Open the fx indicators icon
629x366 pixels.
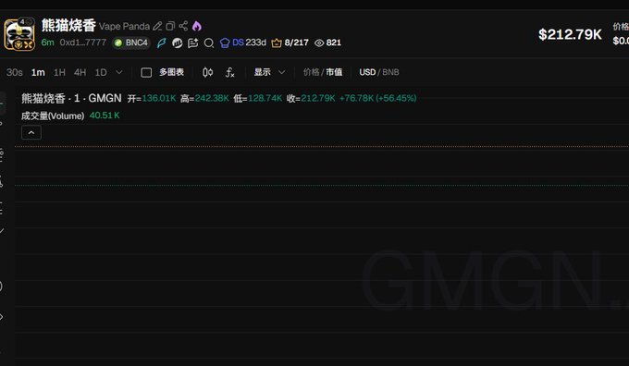coord(229,72)
